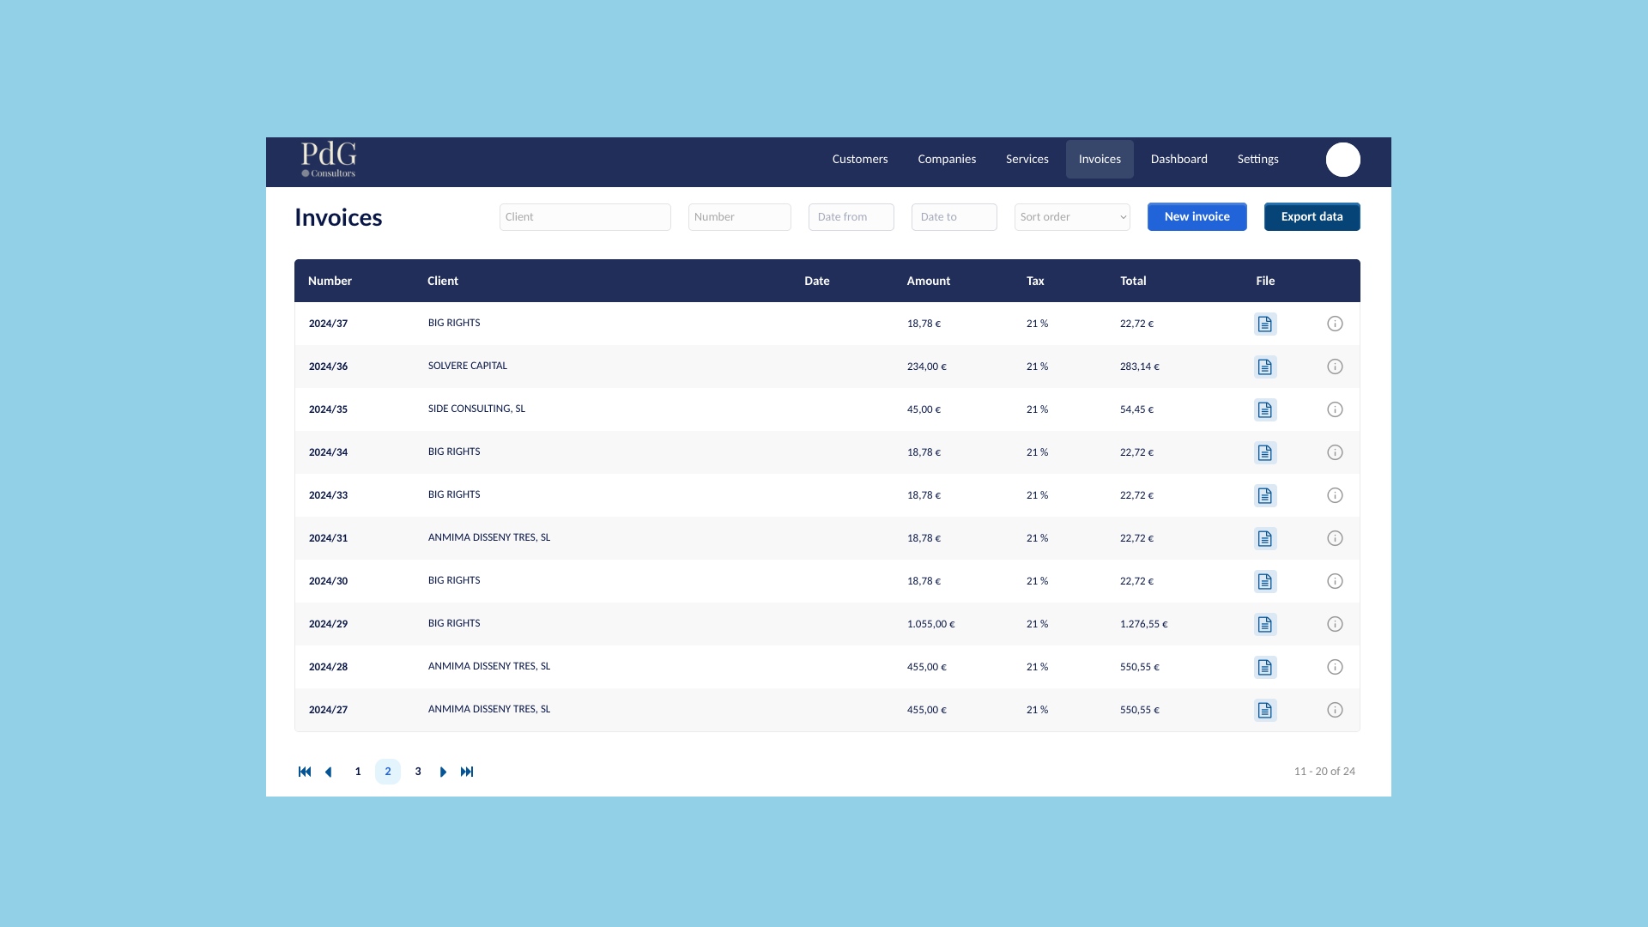Open the document file for invoice 2024/29
Viewport: 1648px width, 927px height.
point(1264,624)
